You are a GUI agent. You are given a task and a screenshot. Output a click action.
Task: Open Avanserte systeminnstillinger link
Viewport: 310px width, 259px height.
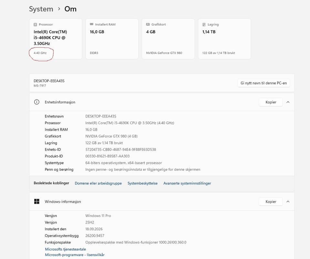[x=187, y=183]
